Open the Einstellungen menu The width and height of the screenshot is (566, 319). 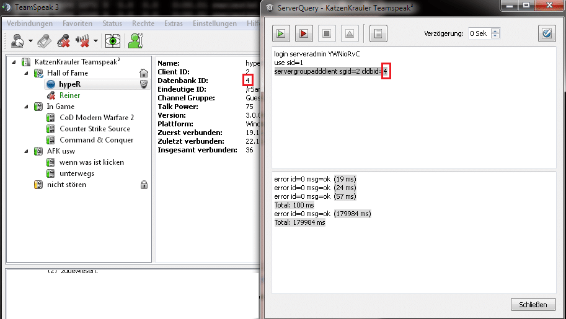(214, 24)
